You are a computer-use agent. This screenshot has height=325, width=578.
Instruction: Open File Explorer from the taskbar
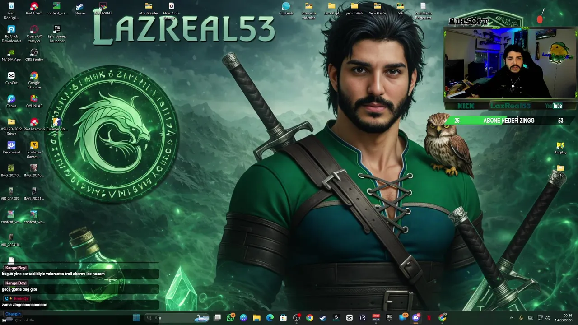point(256,318)
